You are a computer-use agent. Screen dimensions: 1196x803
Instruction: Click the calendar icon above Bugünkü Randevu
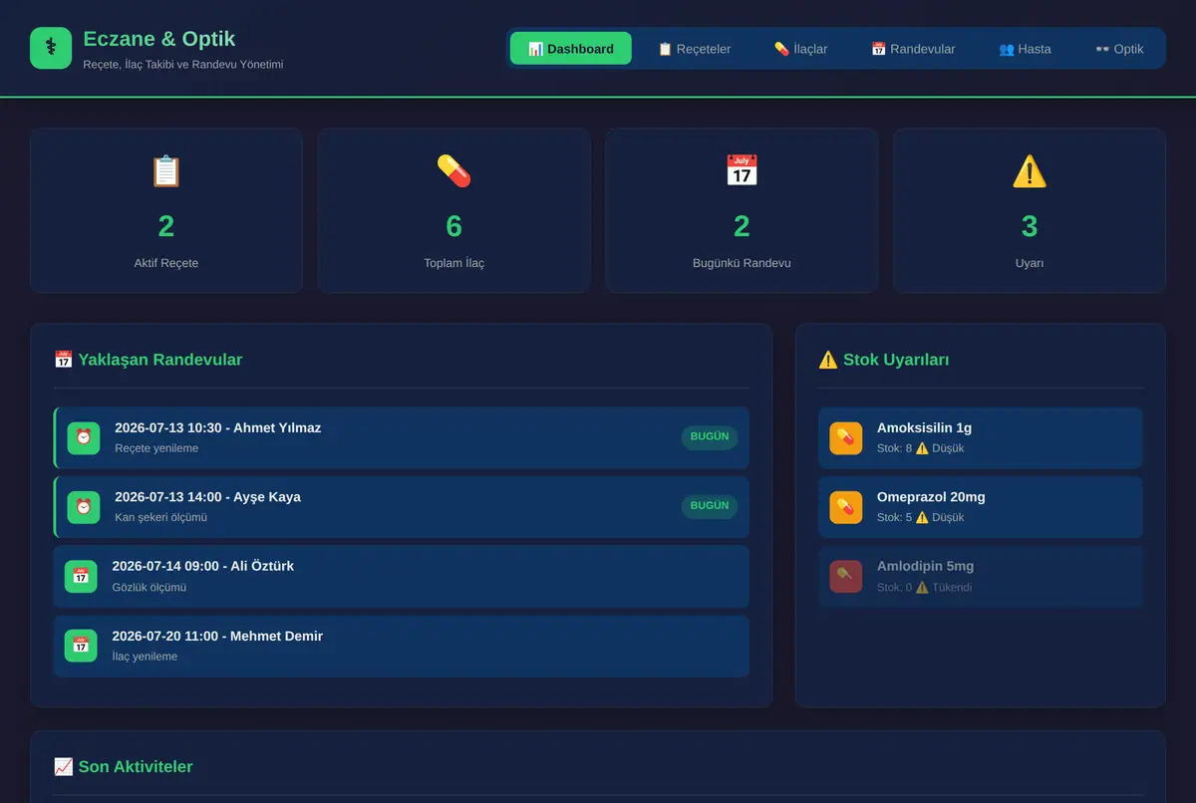point(742,171)
